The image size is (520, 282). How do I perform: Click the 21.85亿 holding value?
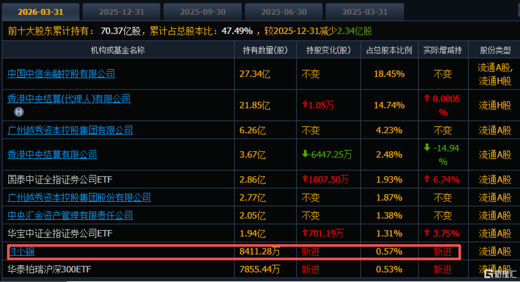click(255, 105)
